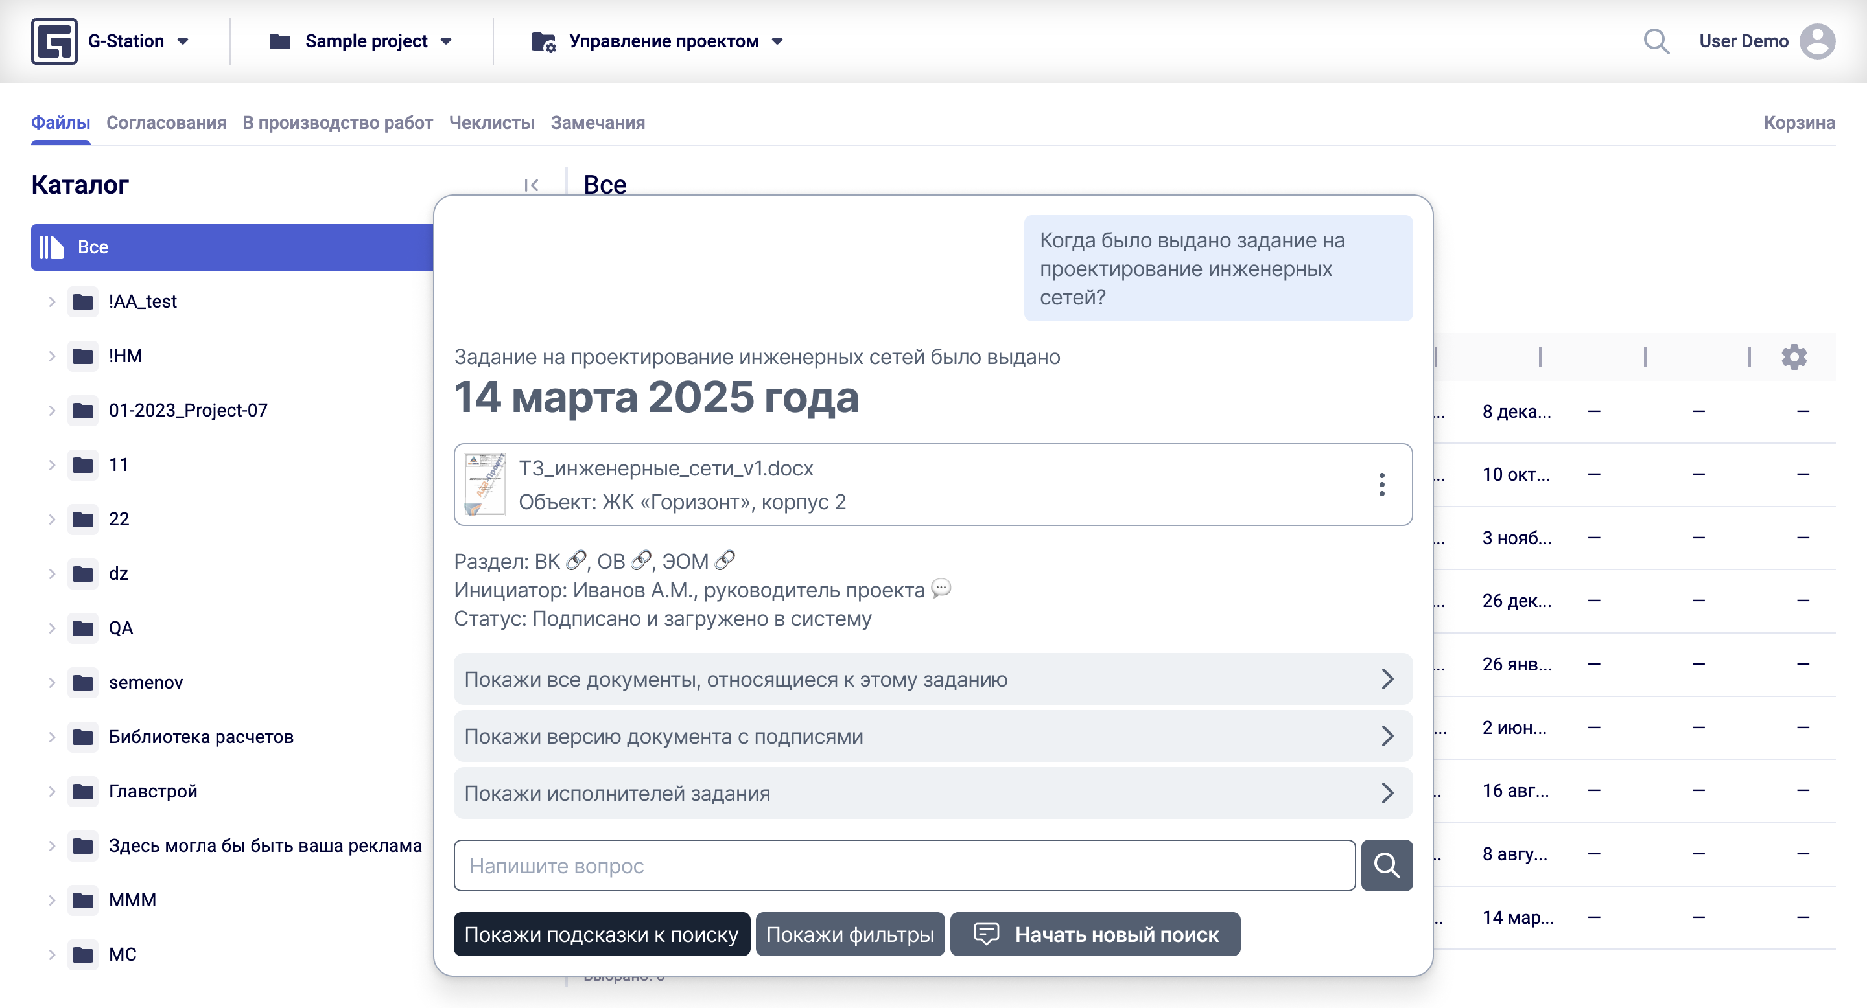Image resolution: width=1867 pixels, height=1008 pixels.
Task: Open table column settings gear
Action: click(1794, 357)
